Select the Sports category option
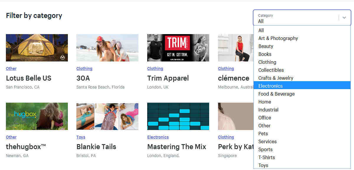This screenshot has height=170, width=354. (x=302, y=149)
